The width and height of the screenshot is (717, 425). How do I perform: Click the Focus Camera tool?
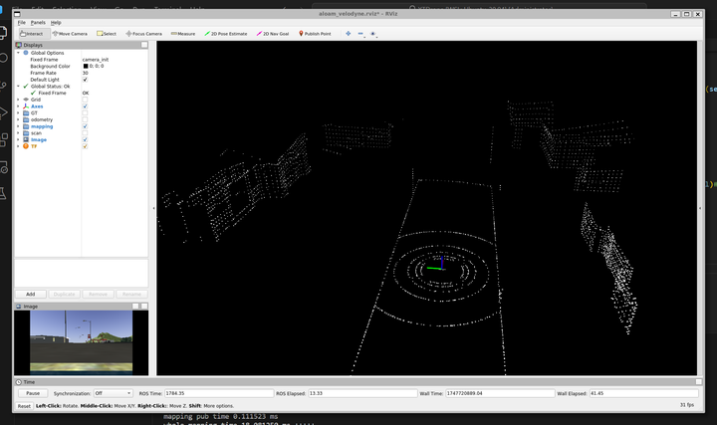pos(144,33)
